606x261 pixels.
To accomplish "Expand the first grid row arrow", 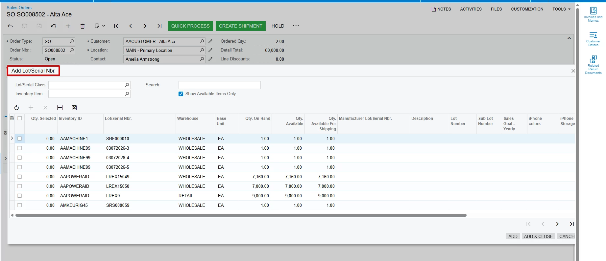I will 12,138.
